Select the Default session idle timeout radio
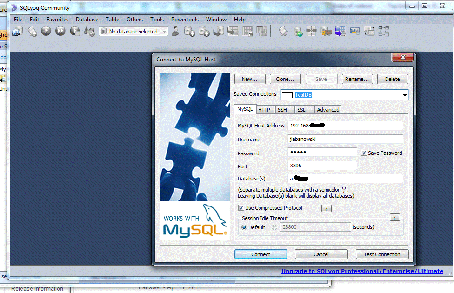454x293 pixels. pyautogui.click(x=244, y=227)
